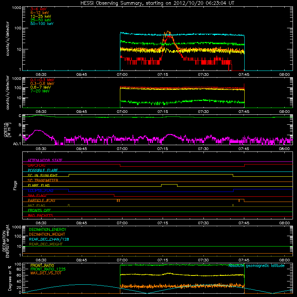Select the ECLIPSE_FLAG label
This screenshot has height=297, width=297.
click(40, 190)
